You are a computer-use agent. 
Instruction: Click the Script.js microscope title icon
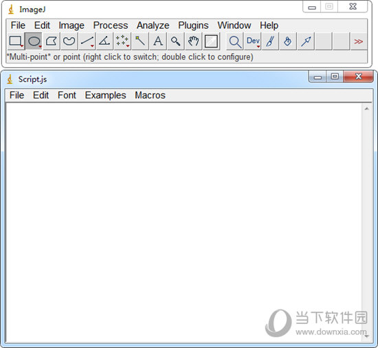point(10,79)
